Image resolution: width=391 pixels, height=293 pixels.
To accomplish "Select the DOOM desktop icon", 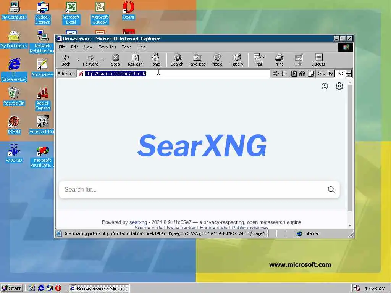I will click(x=14, y=125).
